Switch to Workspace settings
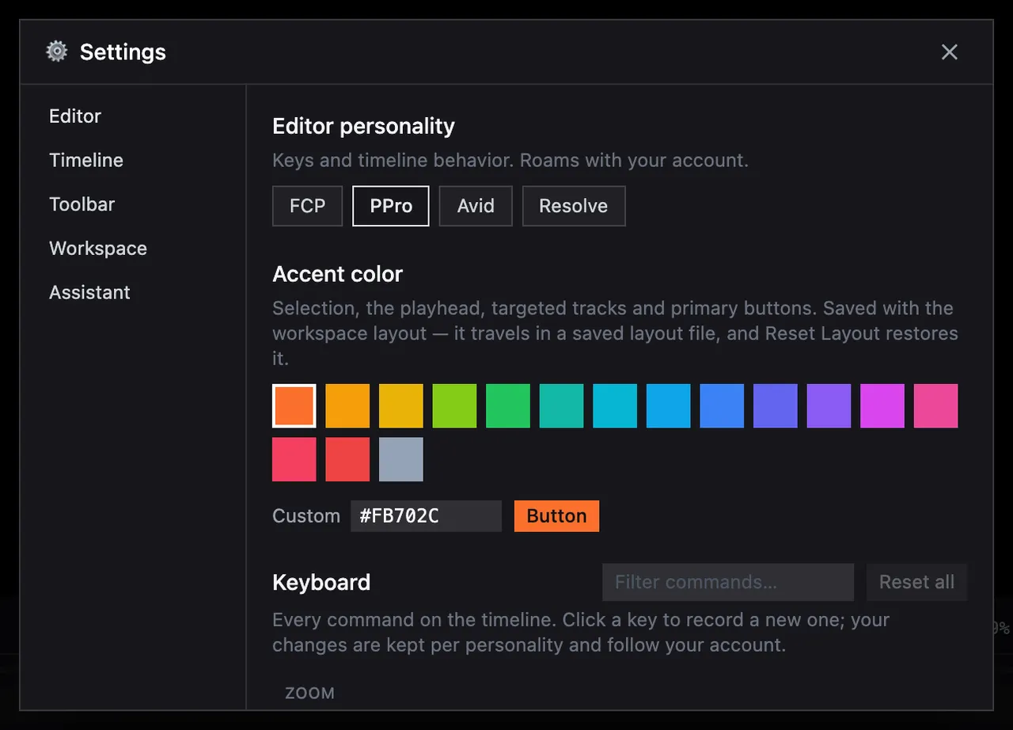The width and height of the screenshot is (1013, 730). coord(98,249)
